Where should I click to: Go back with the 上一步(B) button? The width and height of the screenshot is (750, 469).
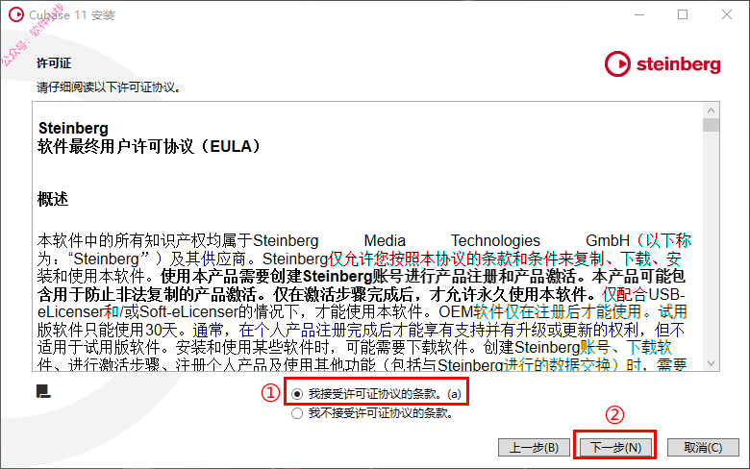[534, 448]
